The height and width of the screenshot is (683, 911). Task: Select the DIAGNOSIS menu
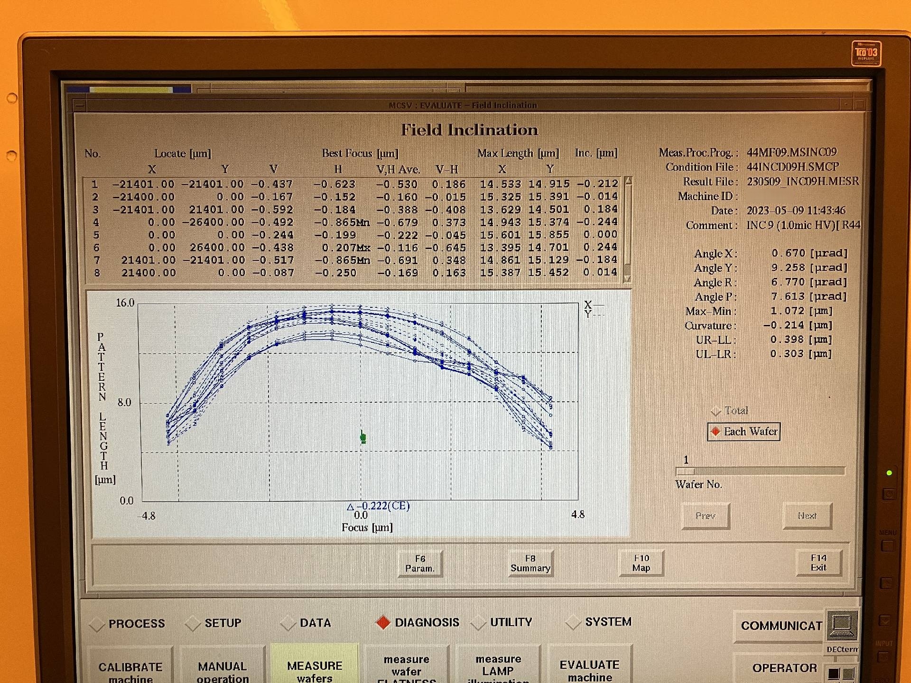click(x=418, y=622)
